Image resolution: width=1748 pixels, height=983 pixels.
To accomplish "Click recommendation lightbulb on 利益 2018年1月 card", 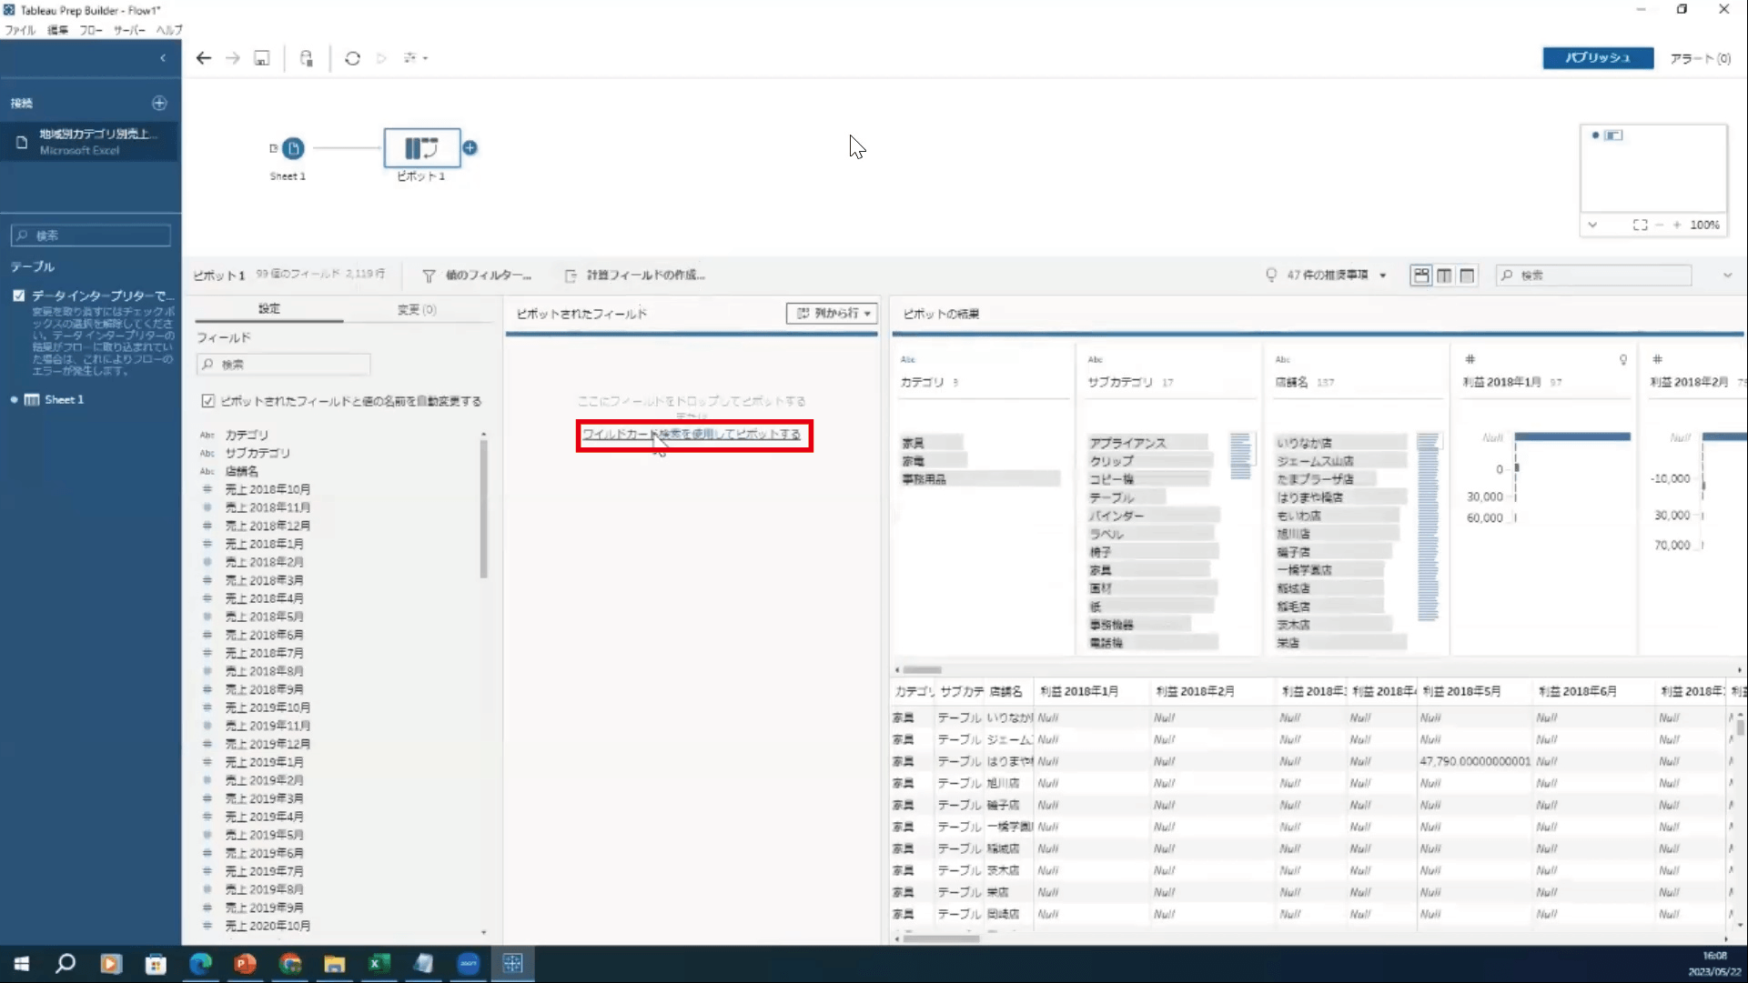I will coord(1623,360).
